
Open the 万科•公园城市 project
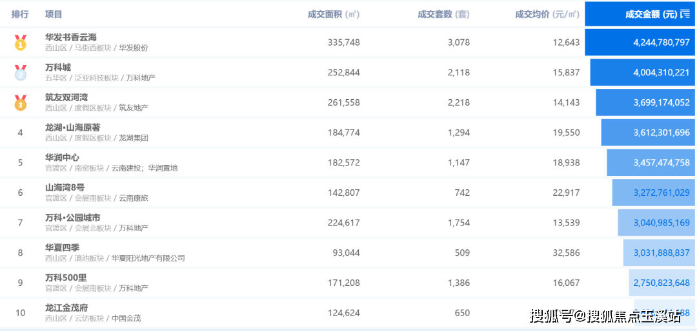[x=72, y=218]
